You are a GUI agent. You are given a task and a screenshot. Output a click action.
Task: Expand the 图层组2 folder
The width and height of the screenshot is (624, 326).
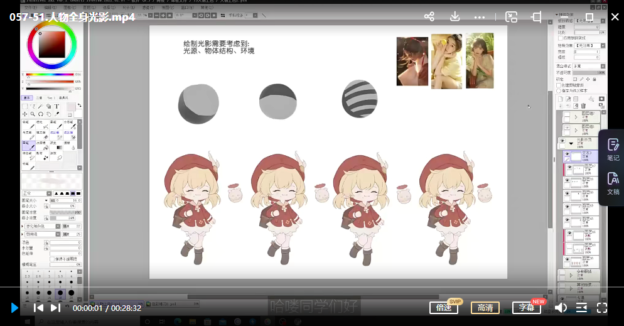point(576,117)
